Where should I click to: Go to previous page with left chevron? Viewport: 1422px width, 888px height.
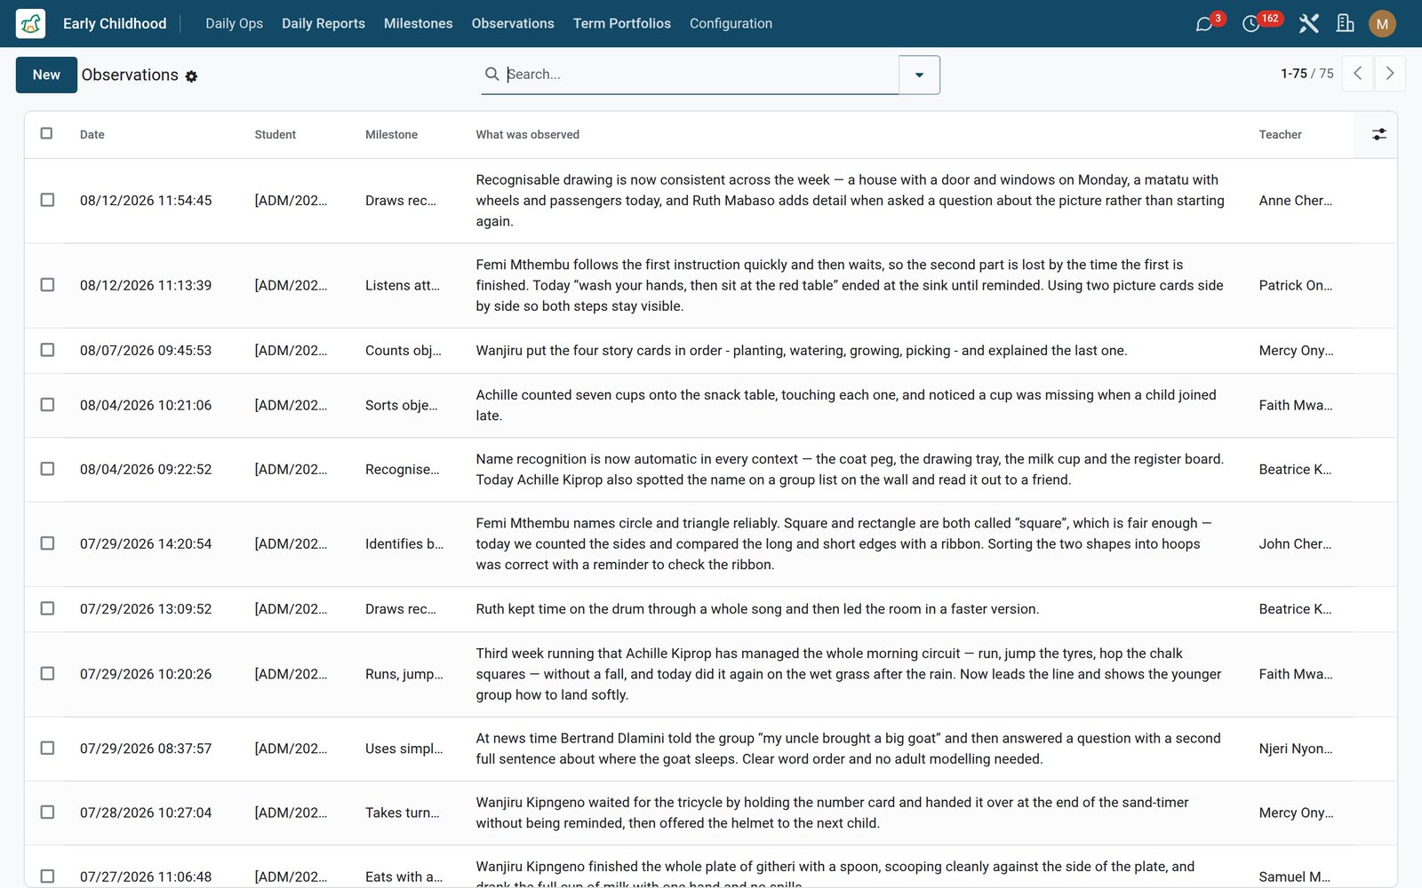click(x=1357, y=74)
